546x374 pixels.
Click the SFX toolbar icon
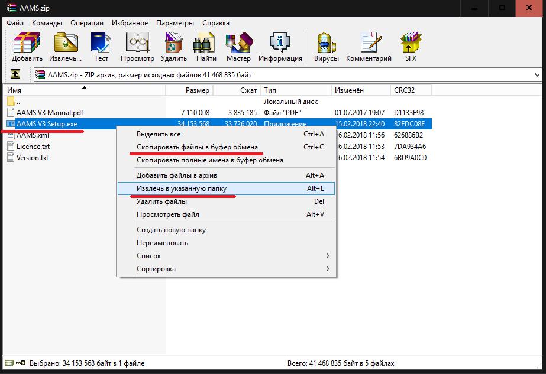coord(411,43)
